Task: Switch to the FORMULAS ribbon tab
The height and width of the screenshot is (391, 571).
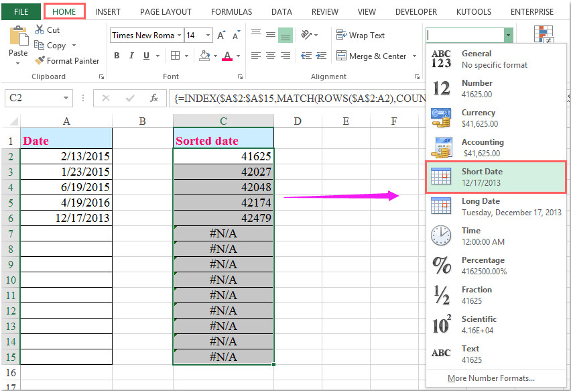Action: click(231, 11)
